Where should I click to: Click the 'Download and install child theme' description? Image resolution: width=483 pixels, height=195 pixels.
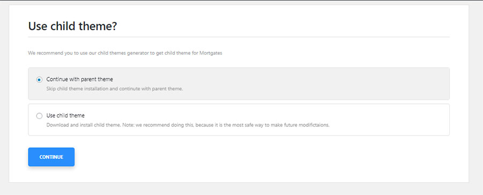click(x=188, y=125)
